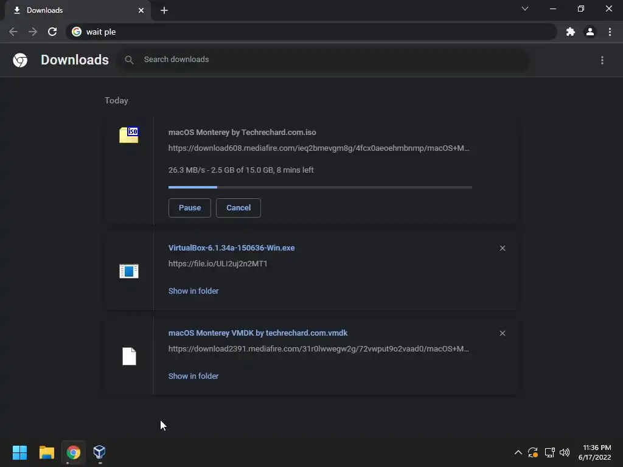Select the Downloads tab

pyautogui.click(x=78, y=10)
